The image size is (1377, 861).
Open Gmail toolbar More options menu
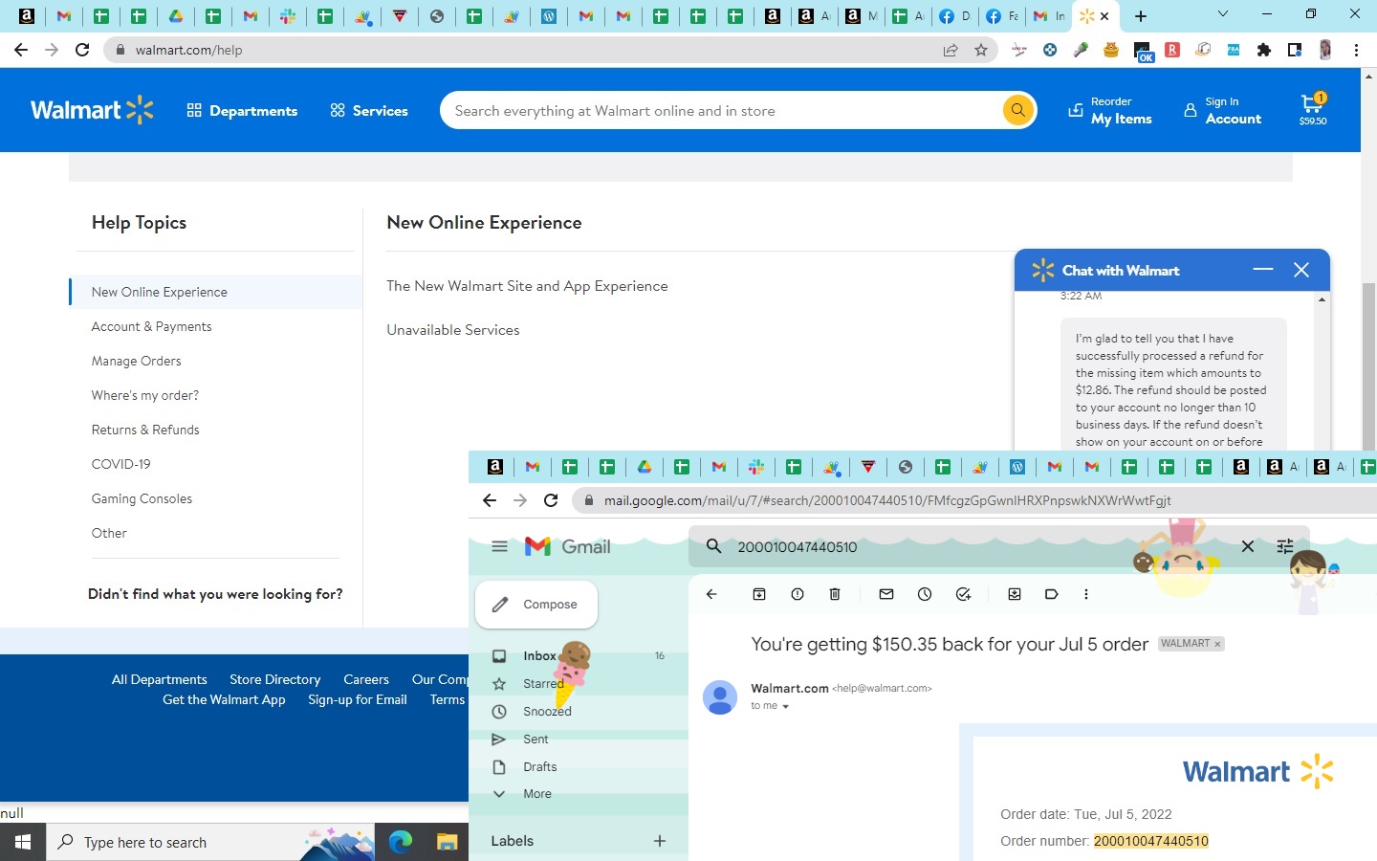pos(1086,594)
